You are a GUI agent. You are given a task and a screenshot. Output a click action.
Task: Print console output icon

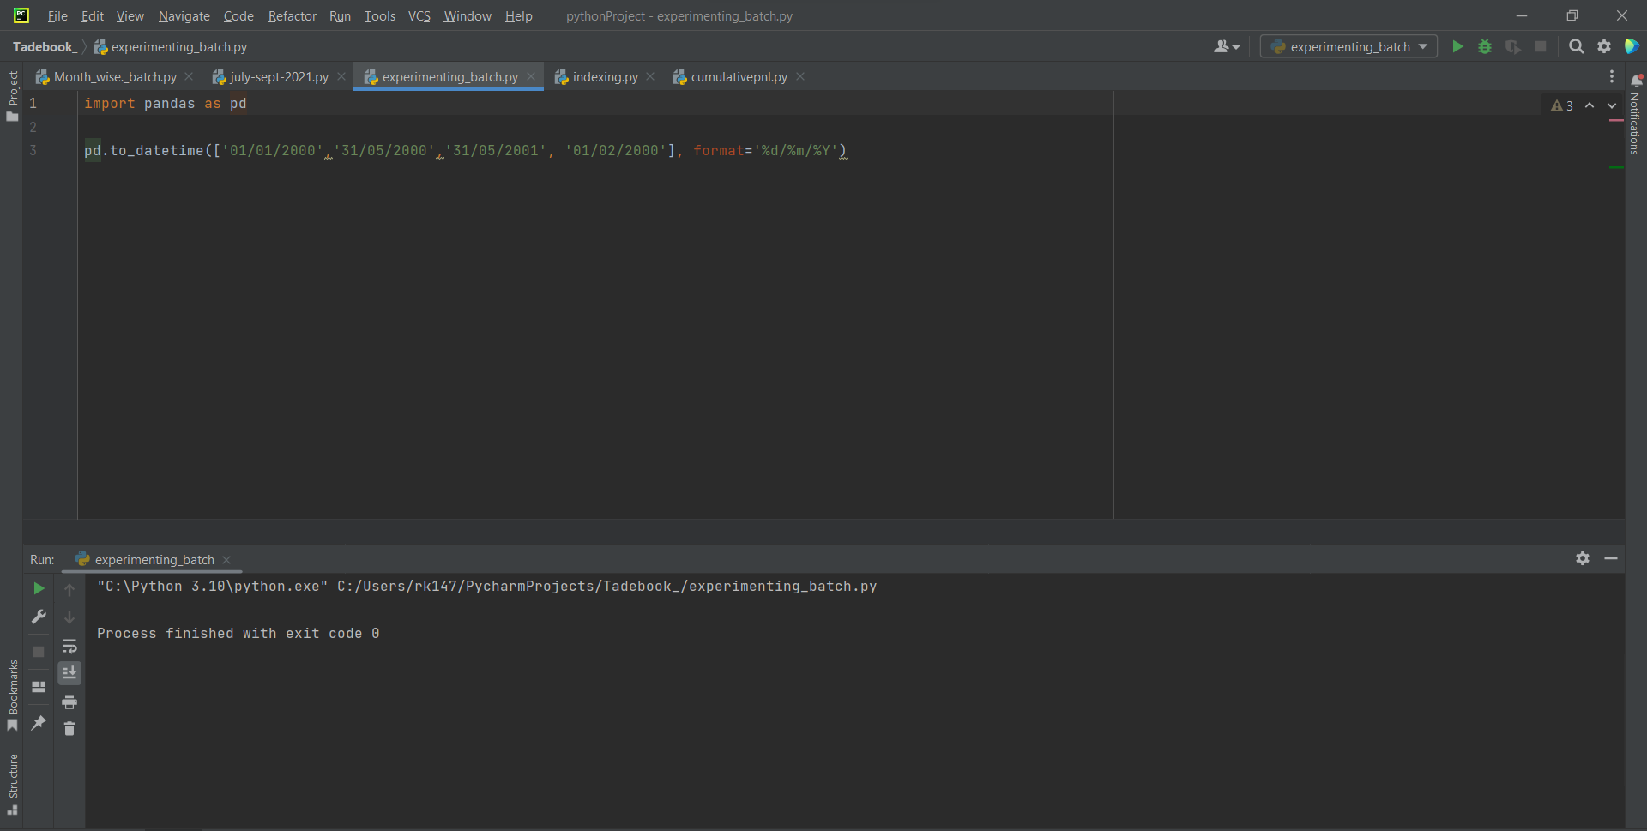click(69, 702)
